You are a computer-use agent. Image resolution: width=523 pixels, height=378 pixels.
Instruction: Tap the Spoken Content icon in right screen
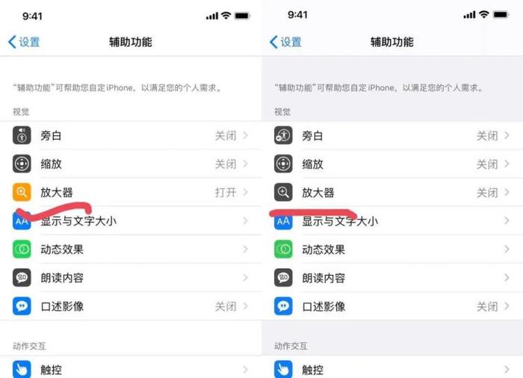click(283, 278)
